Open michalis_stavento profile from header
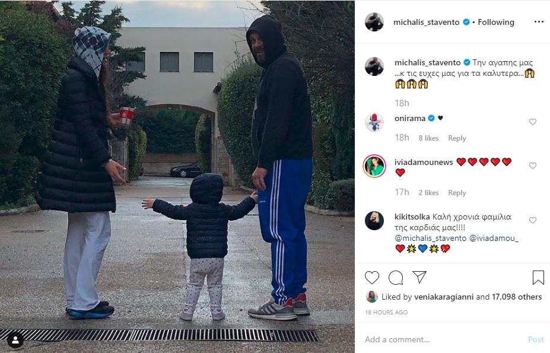Screen dimensions: 550x353 click(x=426, y=22)
